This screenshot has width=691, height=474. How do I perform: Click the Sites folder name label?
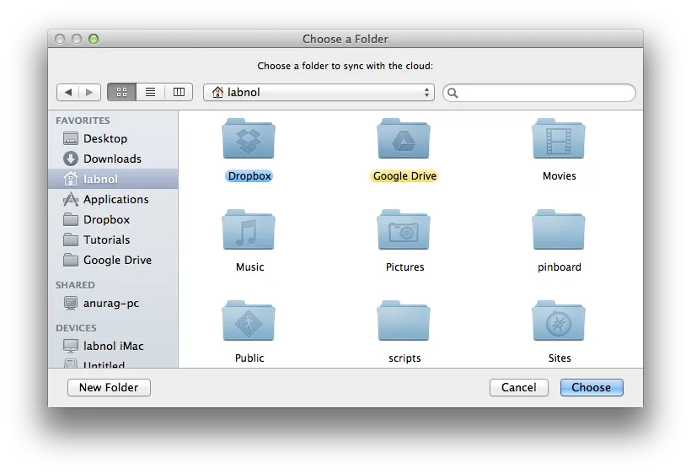click(x=560, y=358)
